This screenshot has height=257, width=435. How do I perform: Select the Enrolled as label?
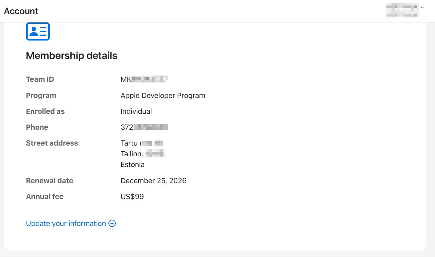tap(45, 111)
